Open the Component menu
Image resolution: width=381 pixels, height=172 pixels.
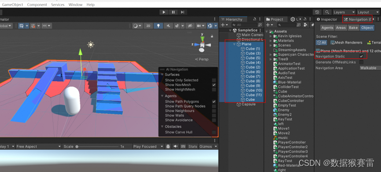[37, 4]
